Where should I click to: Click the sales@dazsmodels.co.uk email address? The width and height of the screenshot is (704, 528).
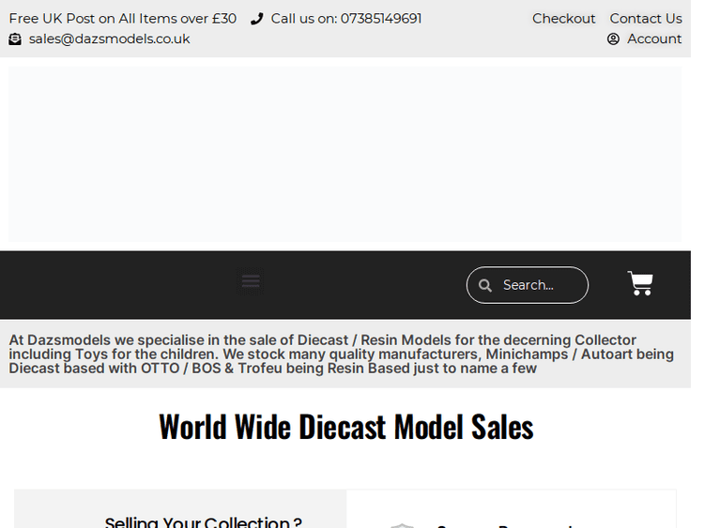[109, 38]
